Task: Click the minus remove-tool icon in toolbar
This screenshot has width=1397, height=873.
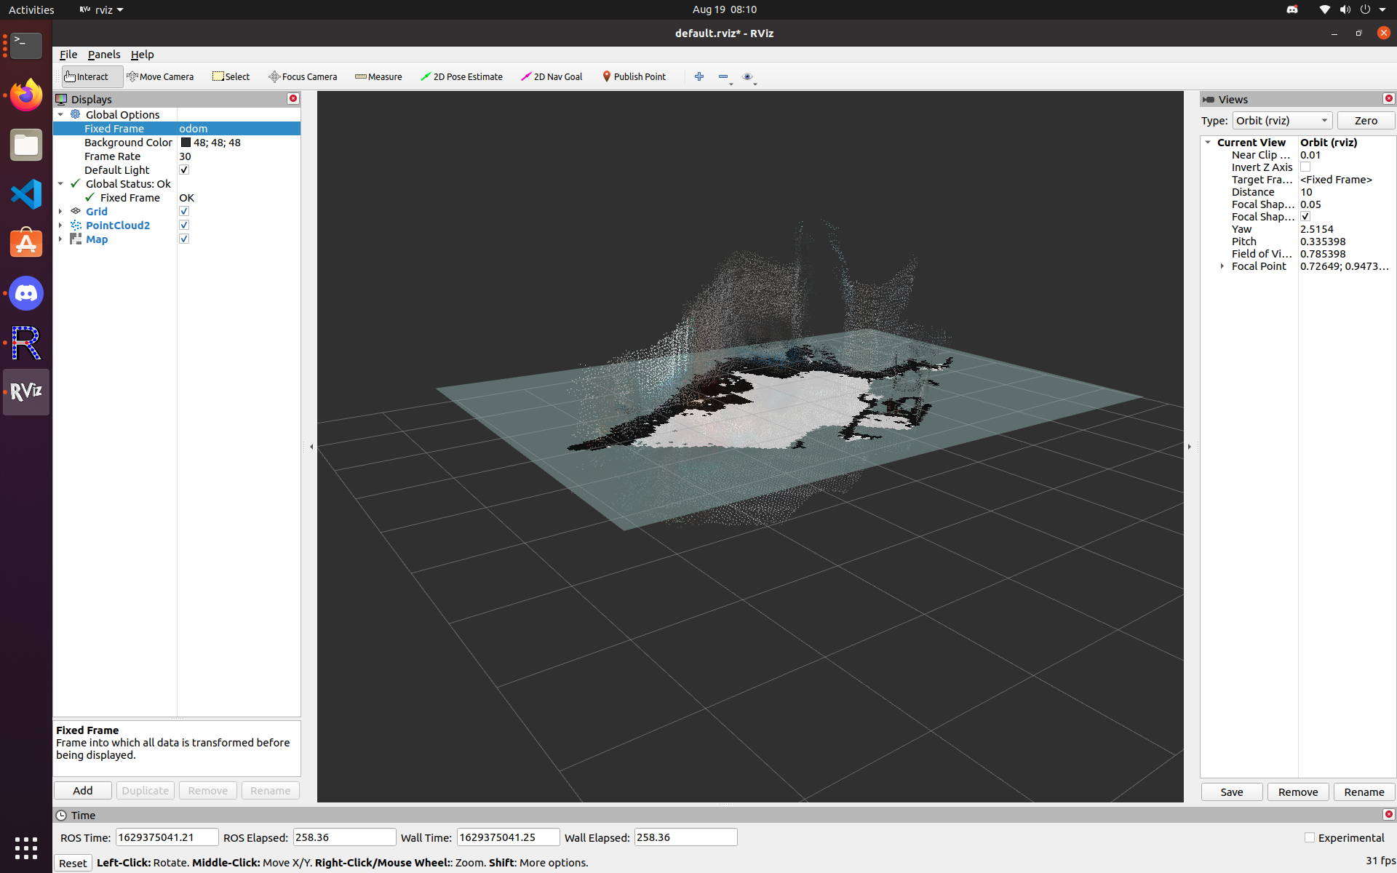Action: pyautogui.click(x=723, y=76)
